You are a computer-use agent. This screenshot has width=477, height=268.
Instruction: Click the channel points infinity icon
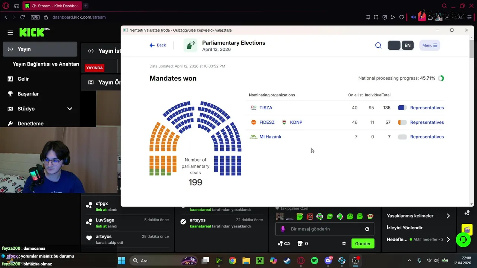284,243
